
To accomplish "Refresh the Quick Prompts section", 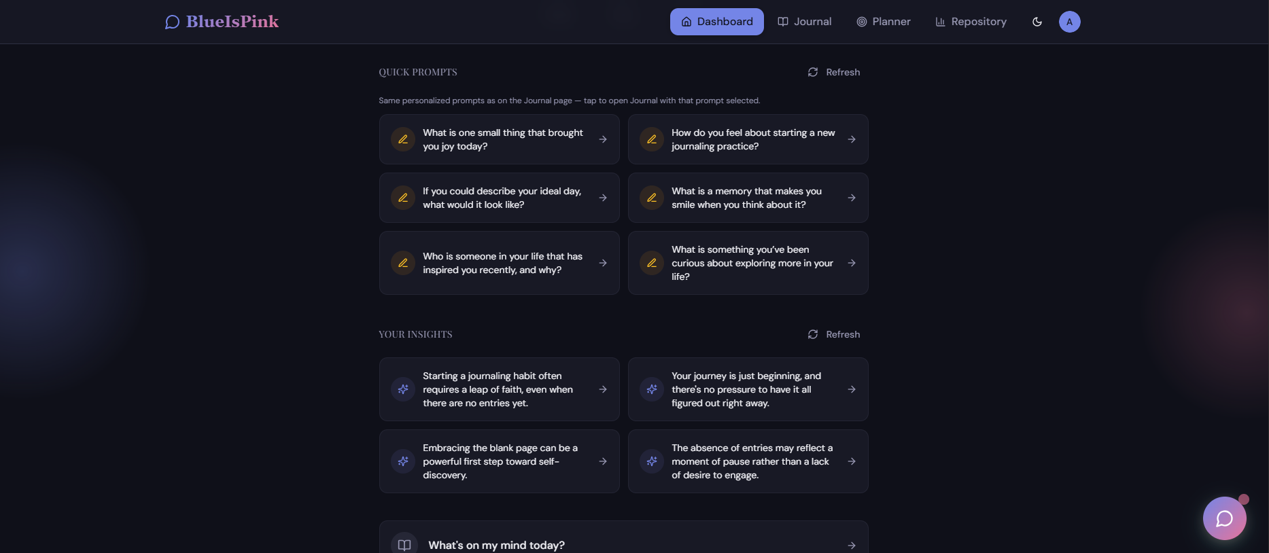I will (x=834, y=72).
